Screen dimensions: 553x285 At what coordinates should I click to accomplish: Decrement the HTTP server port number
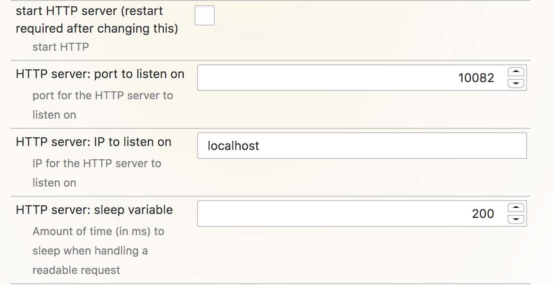click(x=516, y=83)
